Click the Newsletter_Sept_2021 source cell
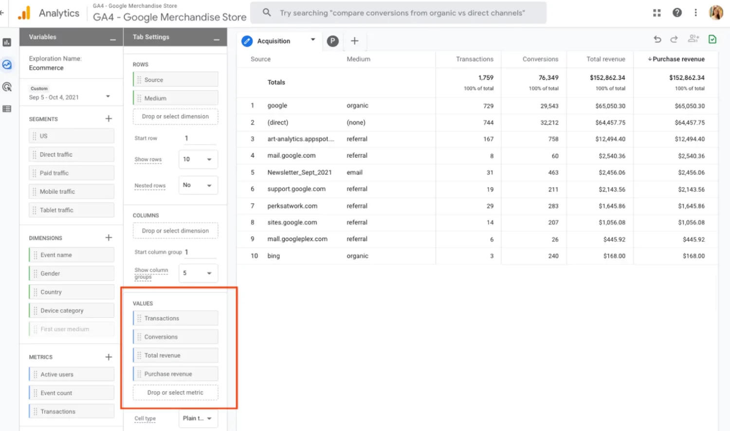The width and height of the screenshot is (730, 431). pos(299,172)
